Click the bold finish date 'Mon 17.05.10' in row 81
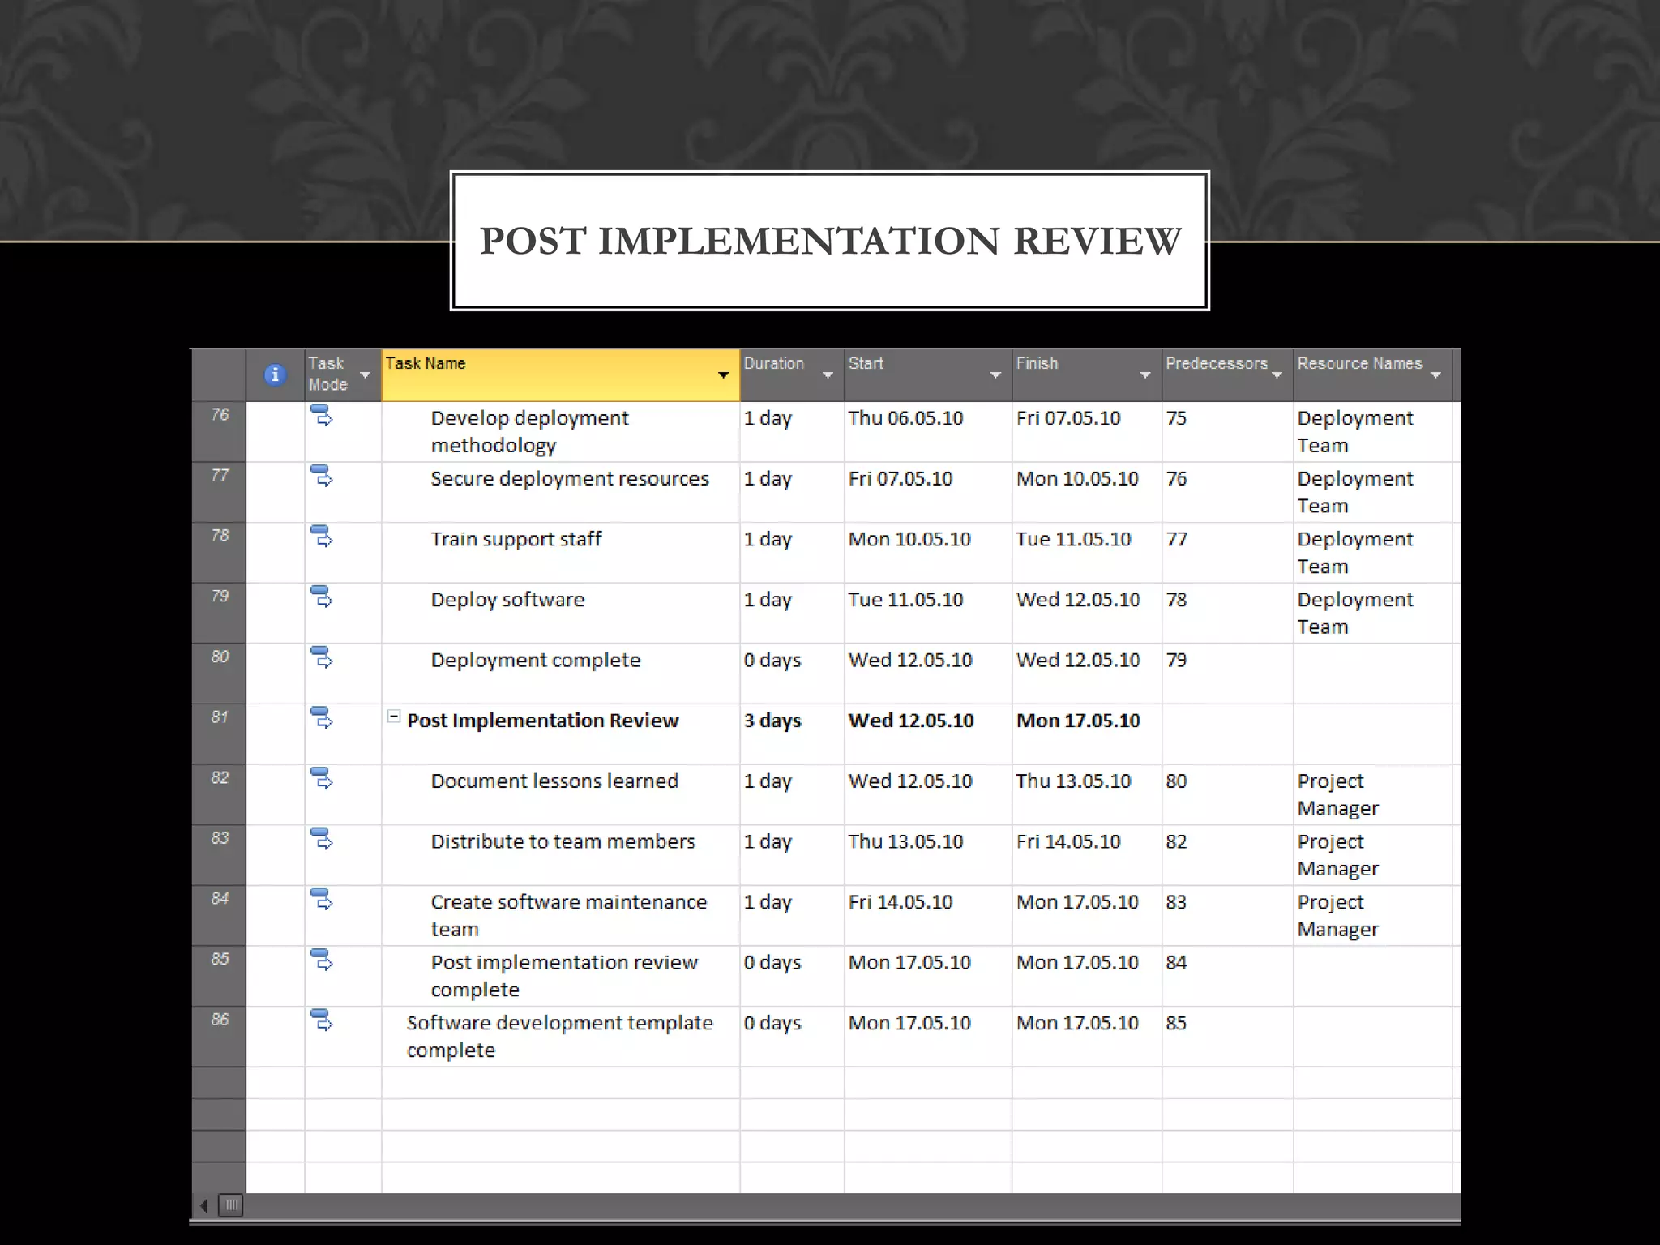Viewport: 1660px width, 1245px height. (1078, 721)
